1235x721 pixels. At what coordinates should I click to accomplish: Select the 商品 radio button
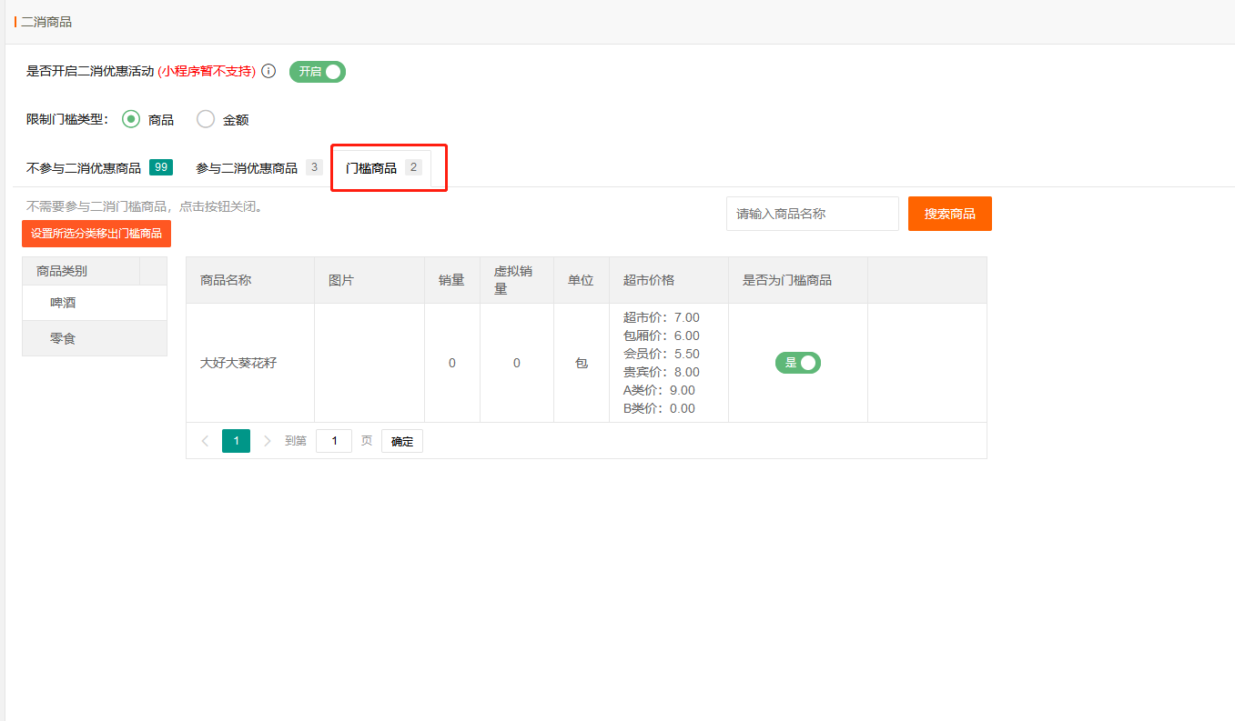click(x=131, y=119)
